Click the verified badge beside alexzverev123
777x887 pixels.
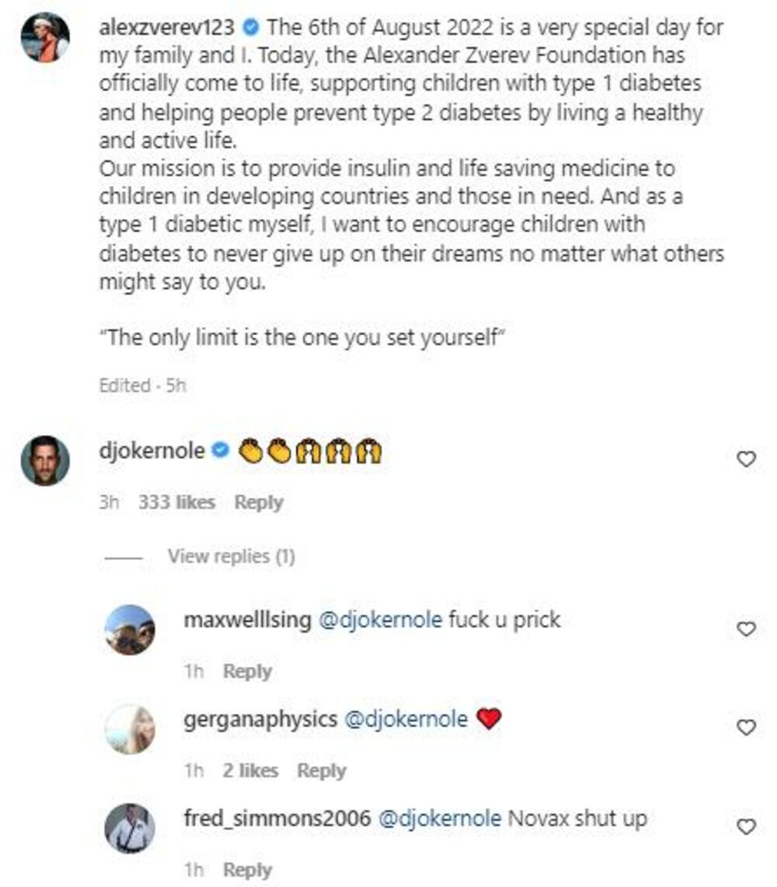click(251, 29)
